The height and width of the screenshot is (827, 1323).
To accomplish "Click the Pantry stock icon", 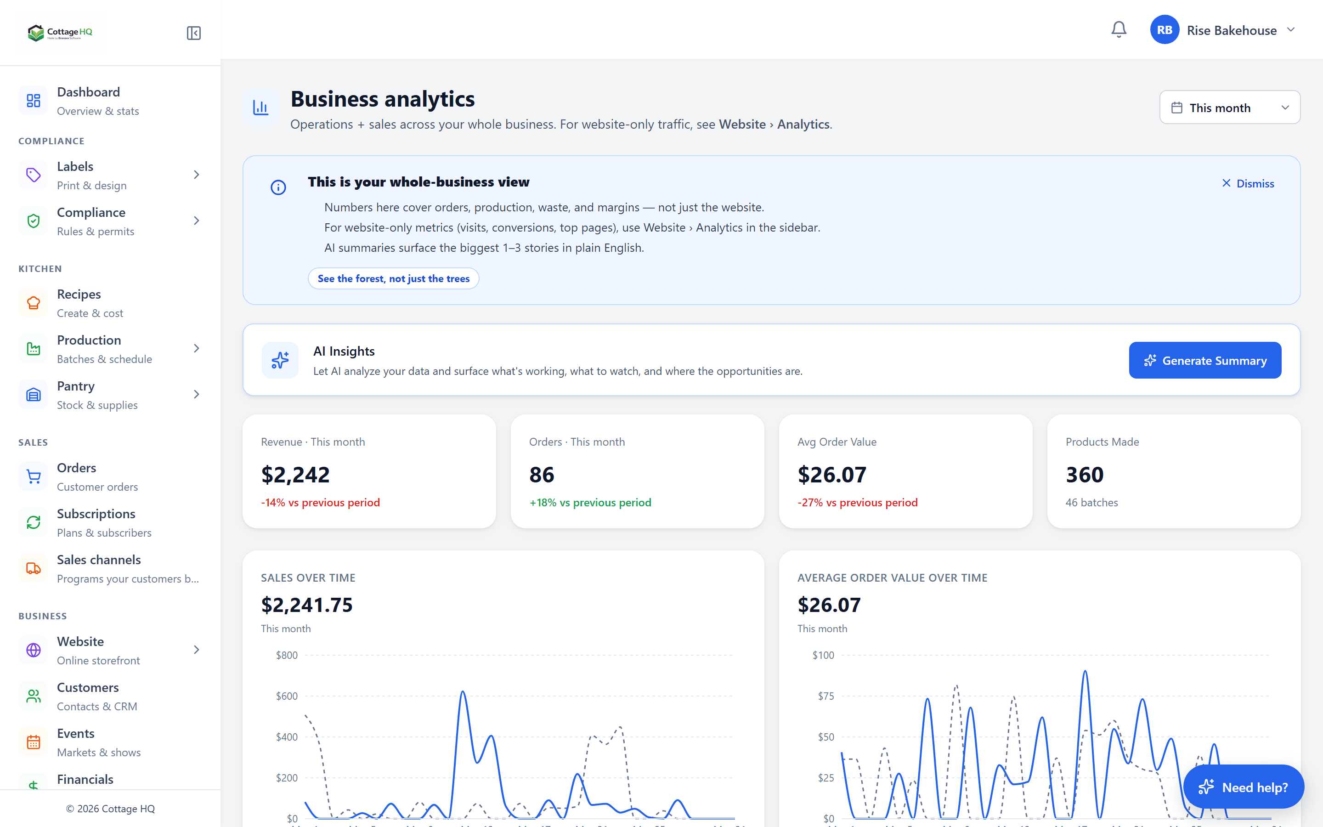I will (x=34, y=395).
